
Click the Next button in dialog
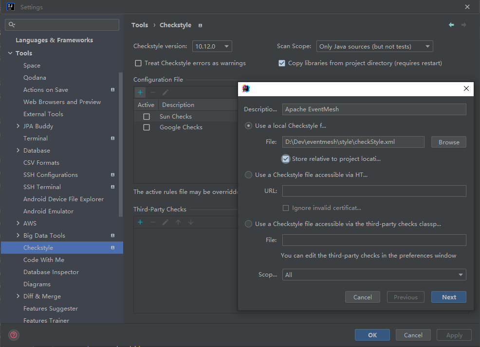pyautogui.click(x=448, y=297)
